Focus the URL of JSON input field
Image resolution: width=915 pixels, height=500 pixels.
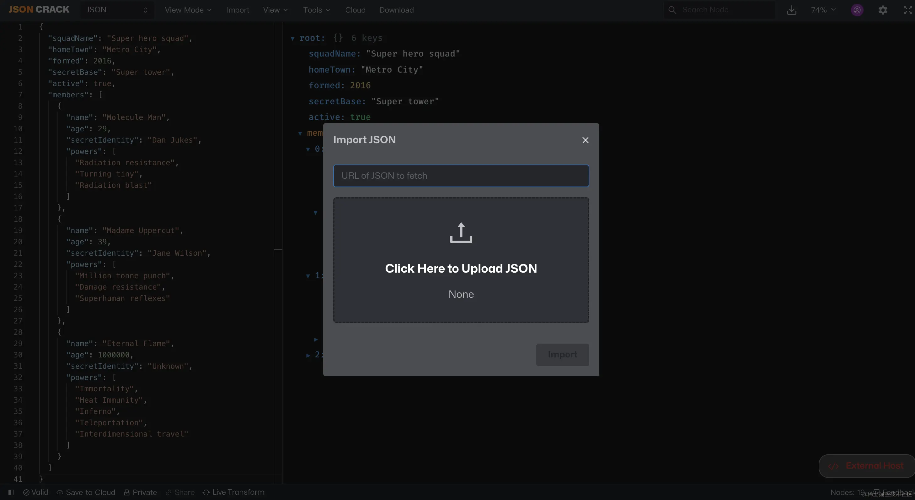pyautogui.click(x=461, y=176)
